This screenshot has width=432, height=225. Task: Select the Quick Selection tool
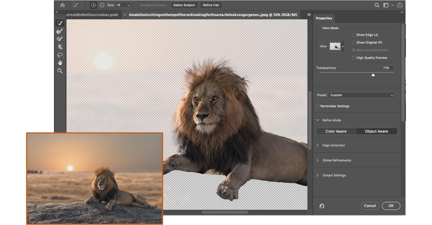[x=59, y=23]
